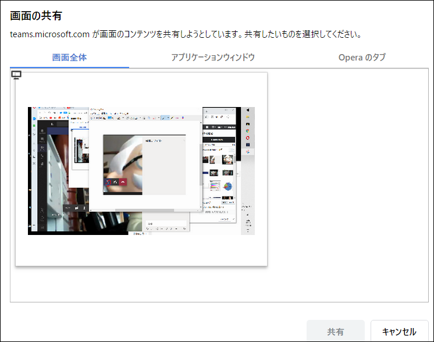Click the 共有 button
This screenshot has height=342, width=434.
coord(336,331)
